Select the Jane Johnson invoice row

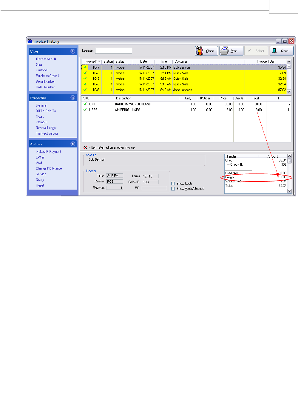point(184,90)
